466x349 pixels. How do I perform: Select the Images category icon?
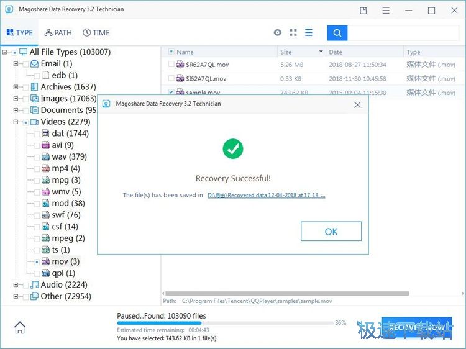click(34, 98)
